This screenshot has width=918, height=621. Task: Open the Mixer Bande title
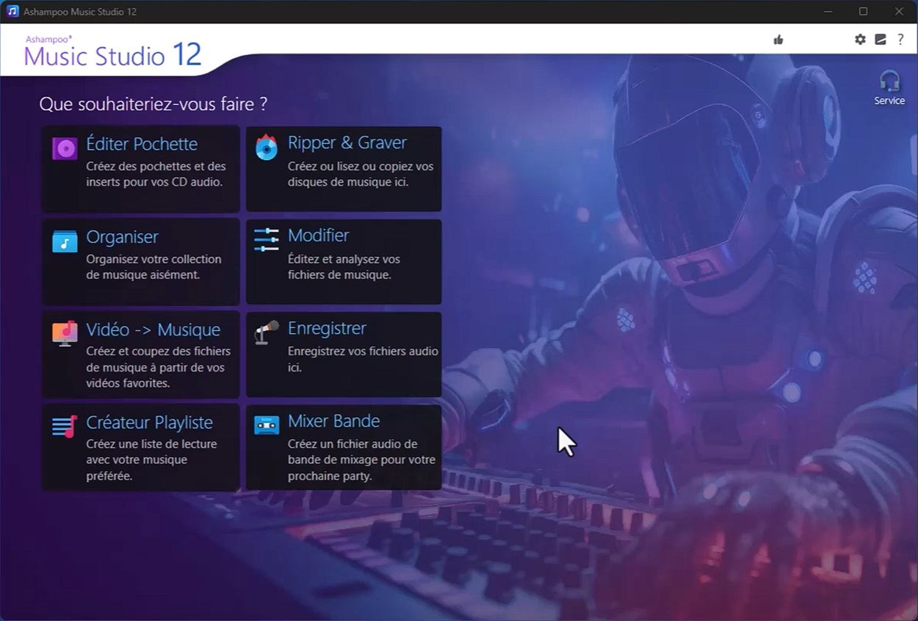[x=333, y=421]
